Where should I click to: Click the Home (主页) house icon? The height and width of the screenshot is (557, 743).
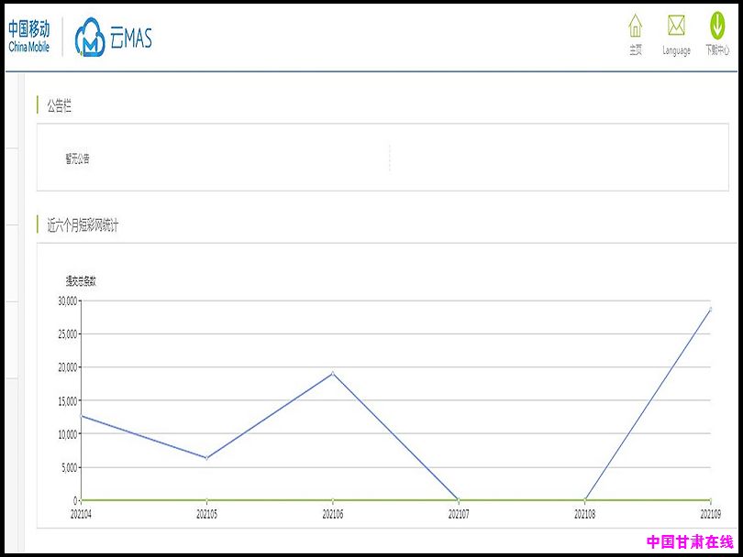pyautogui.click(x=635, y=27)
